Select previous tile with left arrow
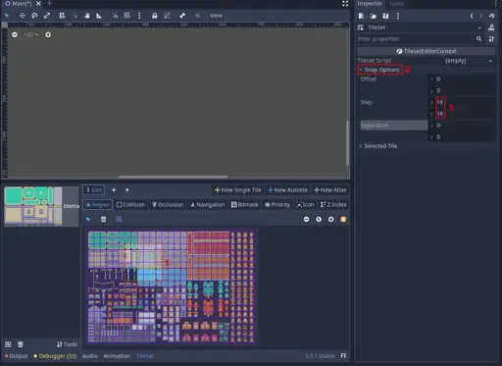Viewport: 502px width, 366px height. click(x=114, y=189)
